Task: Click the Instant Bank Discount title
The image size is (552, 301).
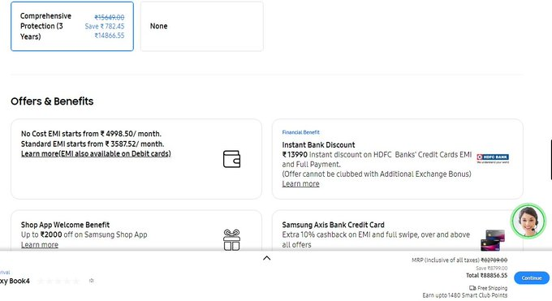Action: click(x=318, y=144)
